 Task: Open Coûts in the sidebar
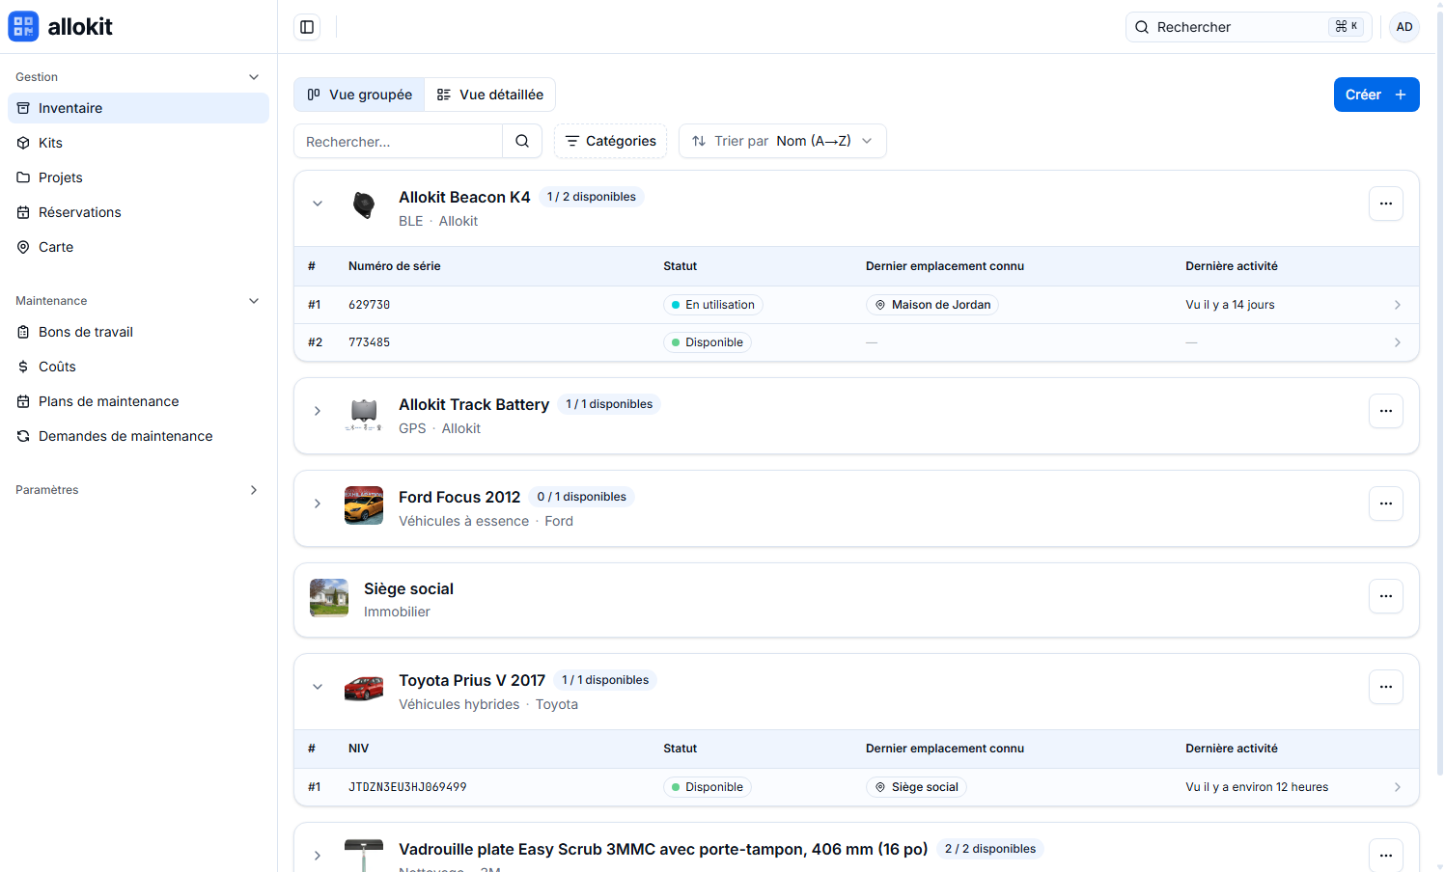(x=138, y=367)
